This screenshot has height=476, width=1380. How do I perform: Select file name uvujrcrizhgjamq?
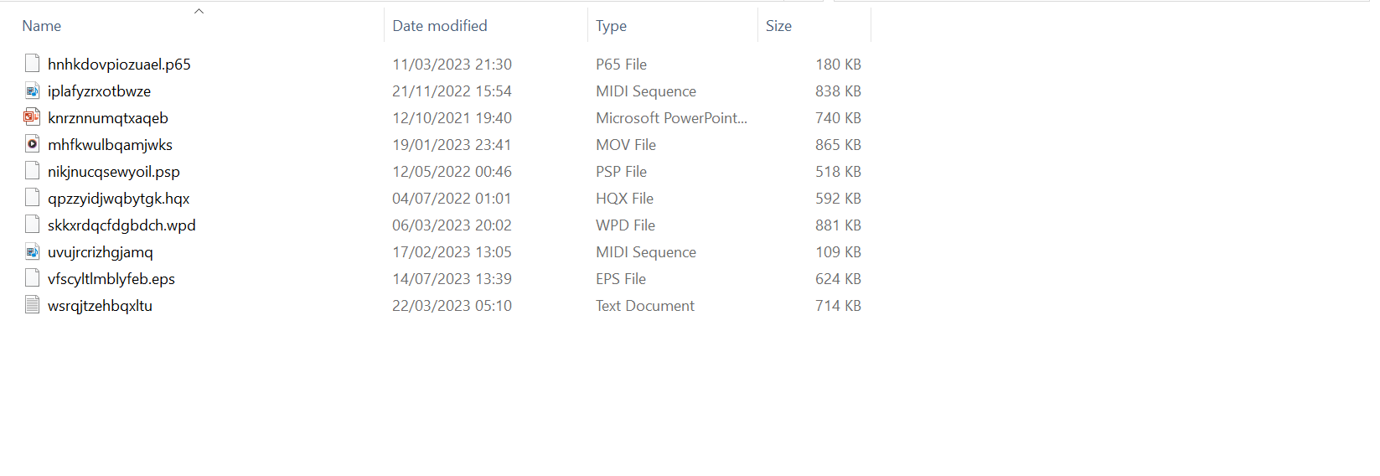[x=101, y=252]
